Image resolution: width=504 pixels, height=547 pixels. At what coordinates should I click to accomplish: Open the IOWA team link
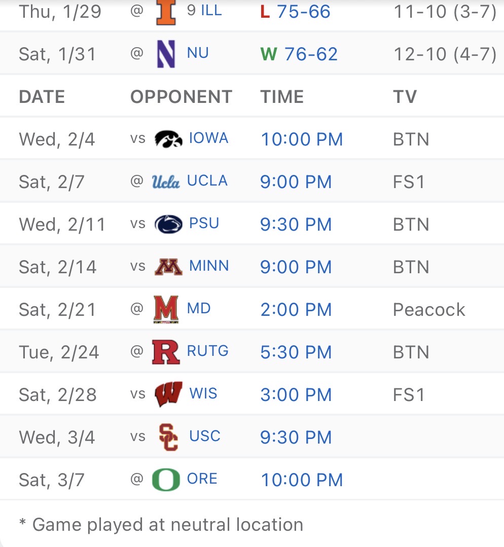point(208,138)
